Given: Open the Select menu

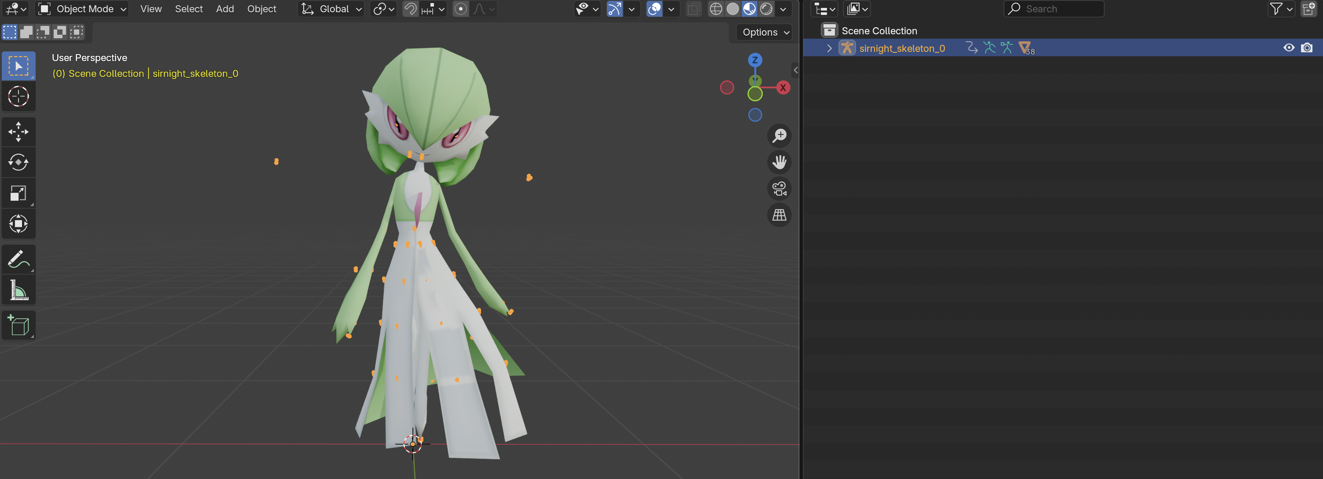Looking at the screenshot, I should tap(188, 9).
